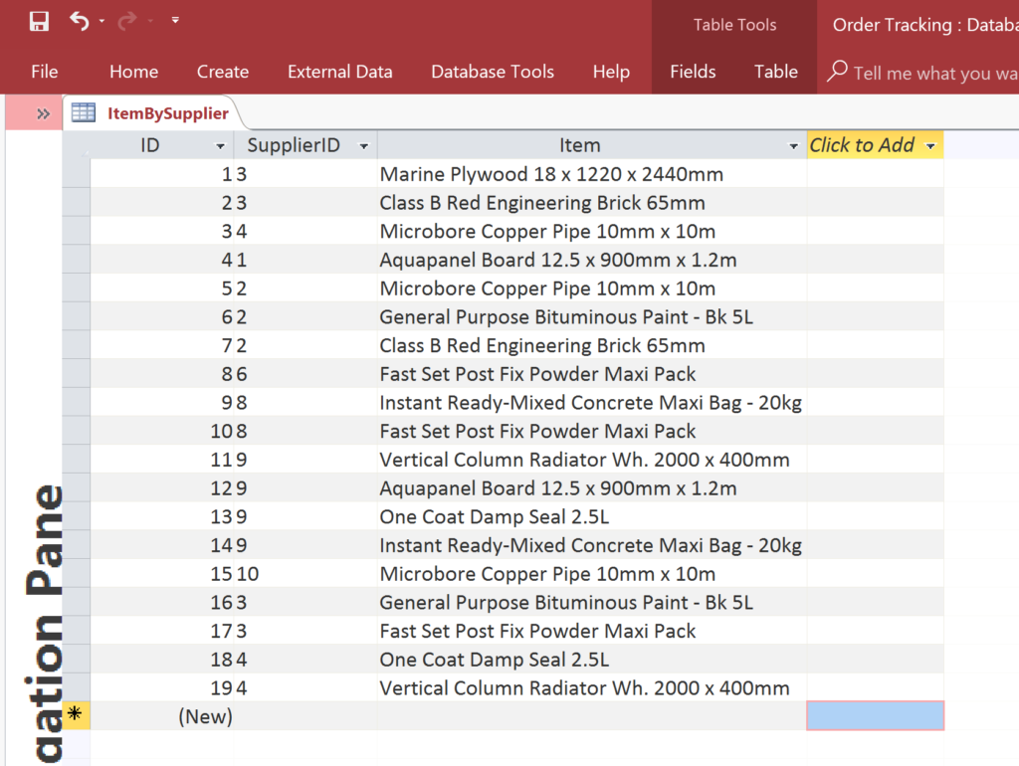Click Vertical Column Radiator cell in row 19
This screenshot has height=766, width=1019.
592,688
